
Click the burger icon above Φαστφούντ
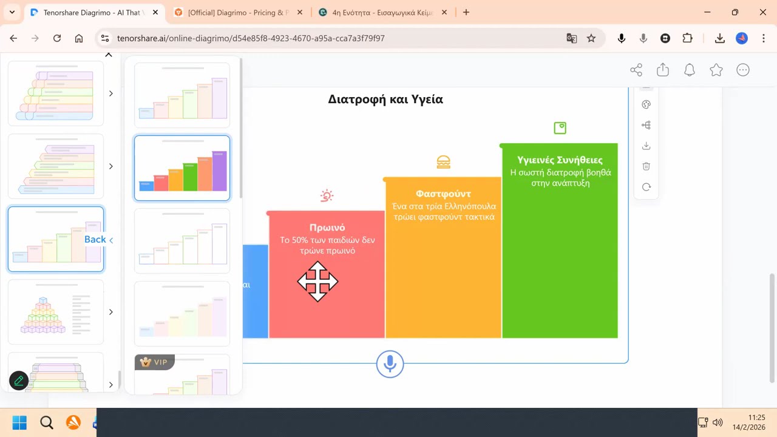(x=443, y=162)
